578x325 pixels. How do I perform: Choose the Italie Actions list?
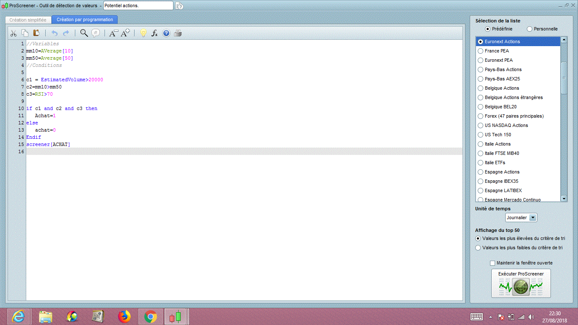click(x=518, y=144)
